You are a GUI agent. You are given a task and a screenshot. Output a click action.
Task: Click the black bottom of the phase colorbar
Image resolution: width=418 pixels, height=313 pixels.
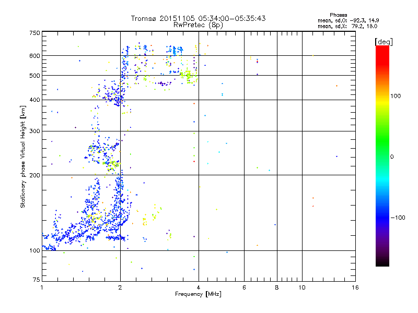pyautogui.click(x=382, y=262)
